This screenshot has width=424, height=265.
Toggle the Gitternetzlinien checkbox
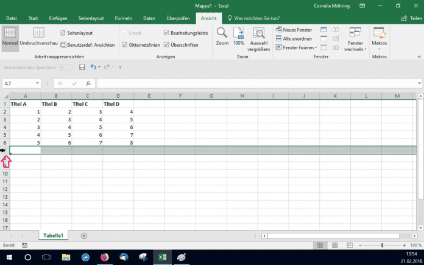coord(125,44)
